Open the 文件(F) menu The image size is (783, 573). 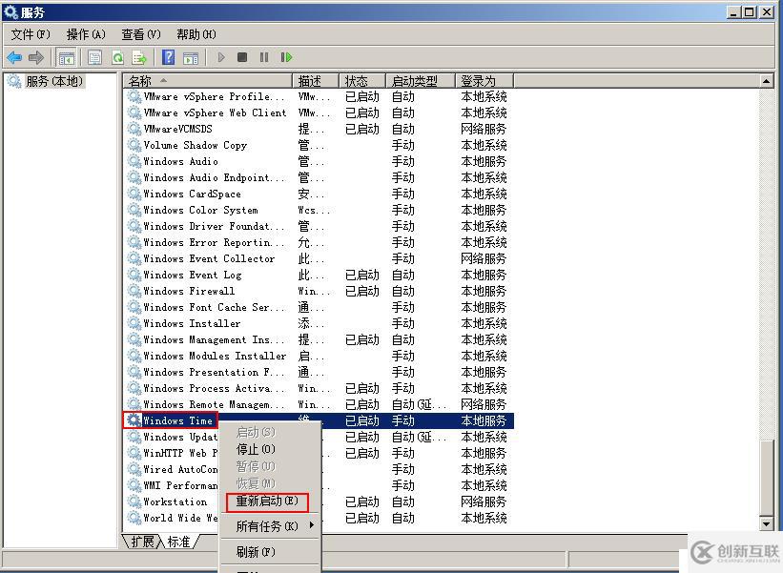31,34
